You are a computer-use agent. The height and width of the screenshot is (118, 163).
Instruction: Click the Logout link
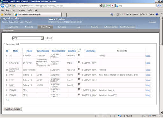152,22
